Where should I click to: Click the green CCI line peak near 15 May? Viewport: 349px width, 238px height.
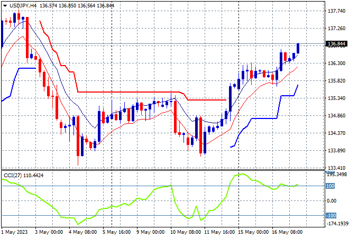point(242,174)
